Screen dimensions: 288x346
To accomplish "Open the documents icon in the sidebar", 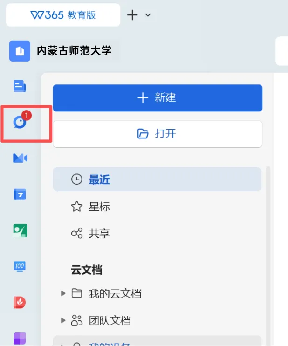I will tap(20, 86).
